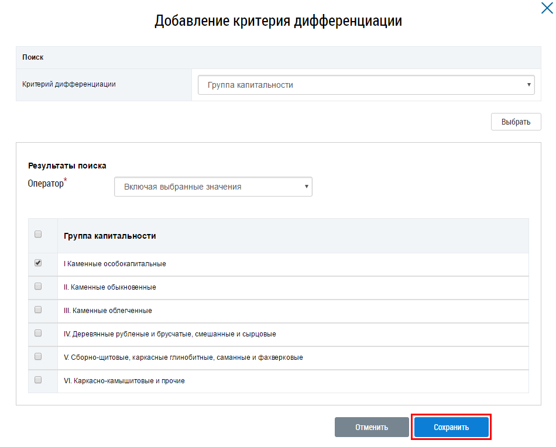
Task: Toggle the select-all checkbox in table header
Action: tap(38, 234)
